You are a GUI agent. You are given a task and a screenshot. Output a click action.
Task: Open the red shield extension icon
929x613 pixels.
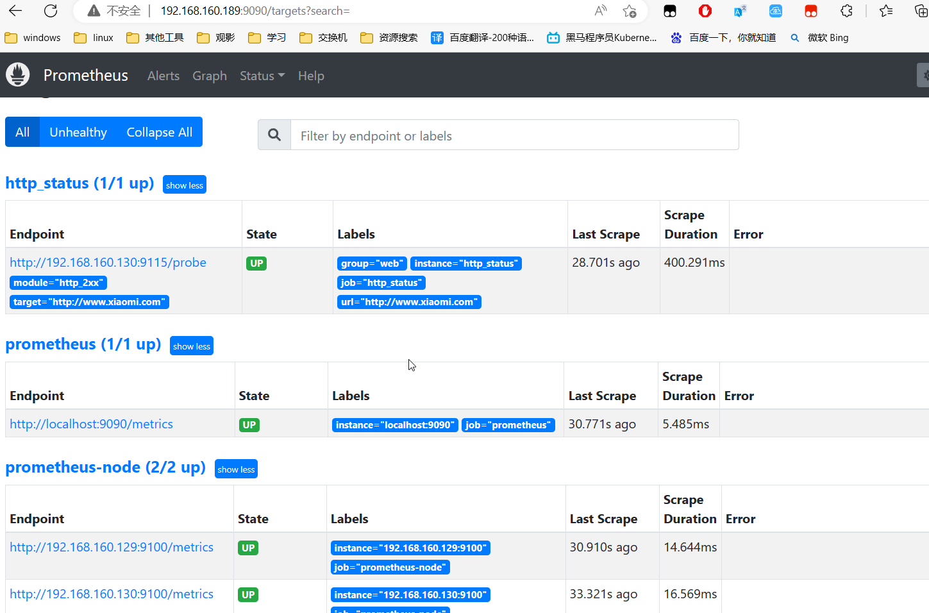pos(705,11)
